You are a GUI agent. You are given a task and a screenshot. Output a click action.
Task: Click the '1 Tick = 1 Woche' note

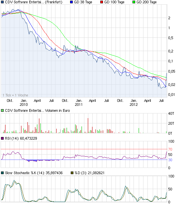[15, 95]
